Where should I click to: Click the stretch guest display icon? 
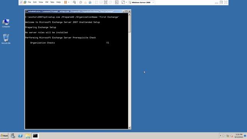click(x=123, y=2)
